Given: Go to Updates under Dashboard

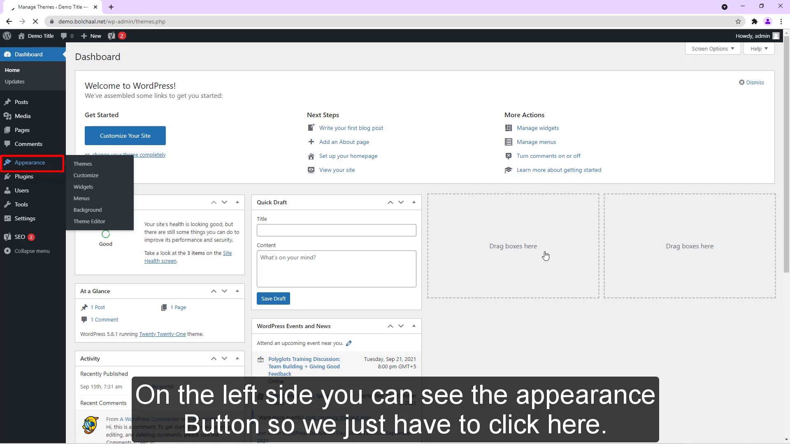Looking at the screenshot, I should (x=15, y=81).
